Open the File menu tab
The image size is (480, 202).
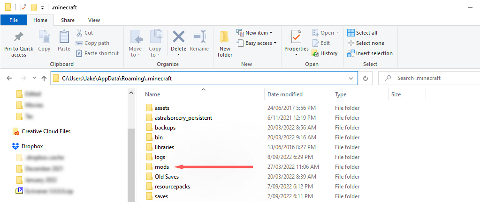coord(14,20)
